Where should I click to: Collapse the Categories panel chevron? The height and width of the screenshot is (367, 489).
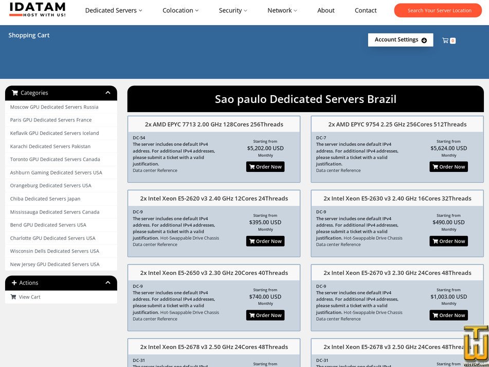pyautogui.click(x=108, y=93)
